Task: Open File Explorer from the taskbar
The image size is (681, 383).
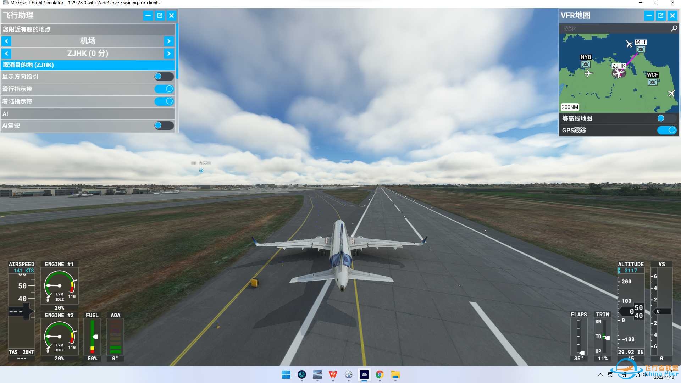Action: (x=395, y=374)
